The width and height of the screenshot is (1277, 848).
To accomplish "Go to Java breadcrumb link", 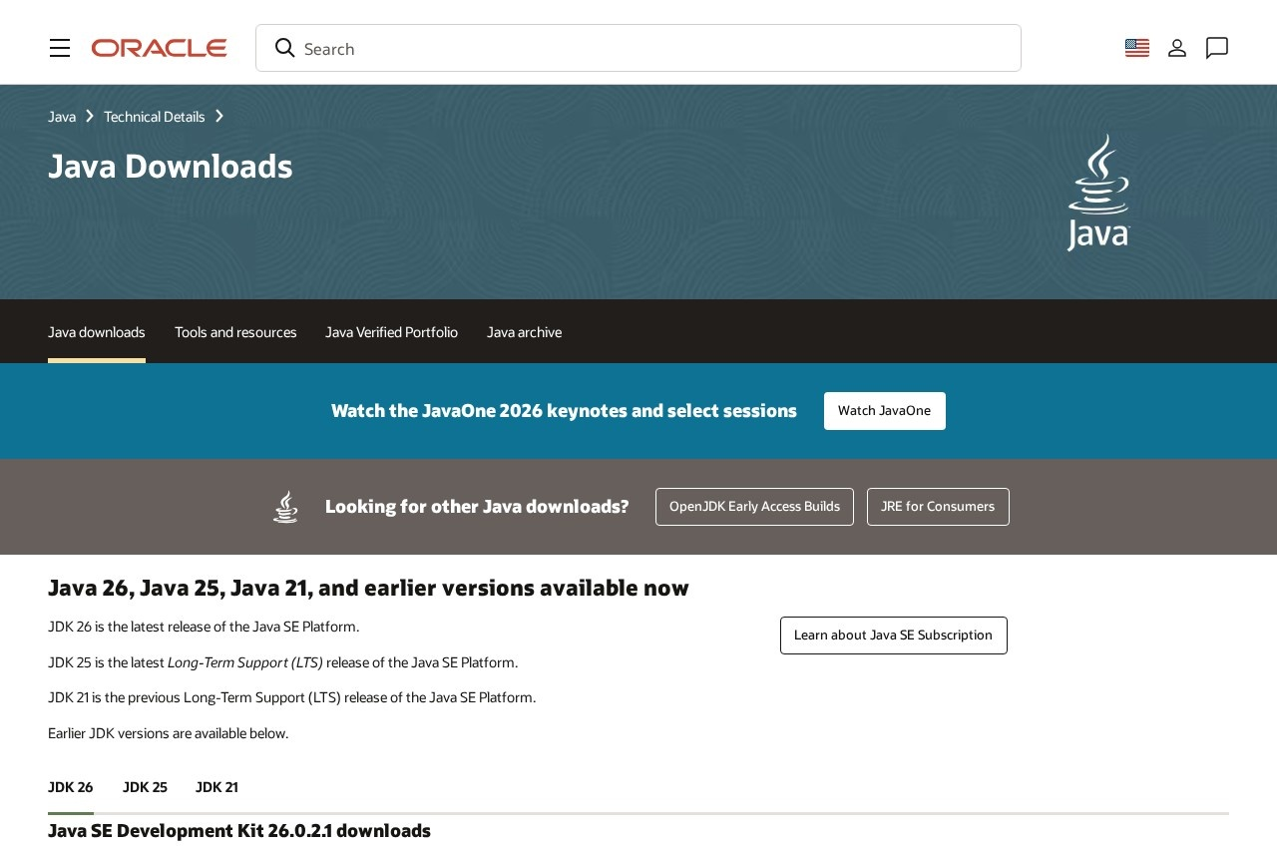I will [x=62, y=117].
